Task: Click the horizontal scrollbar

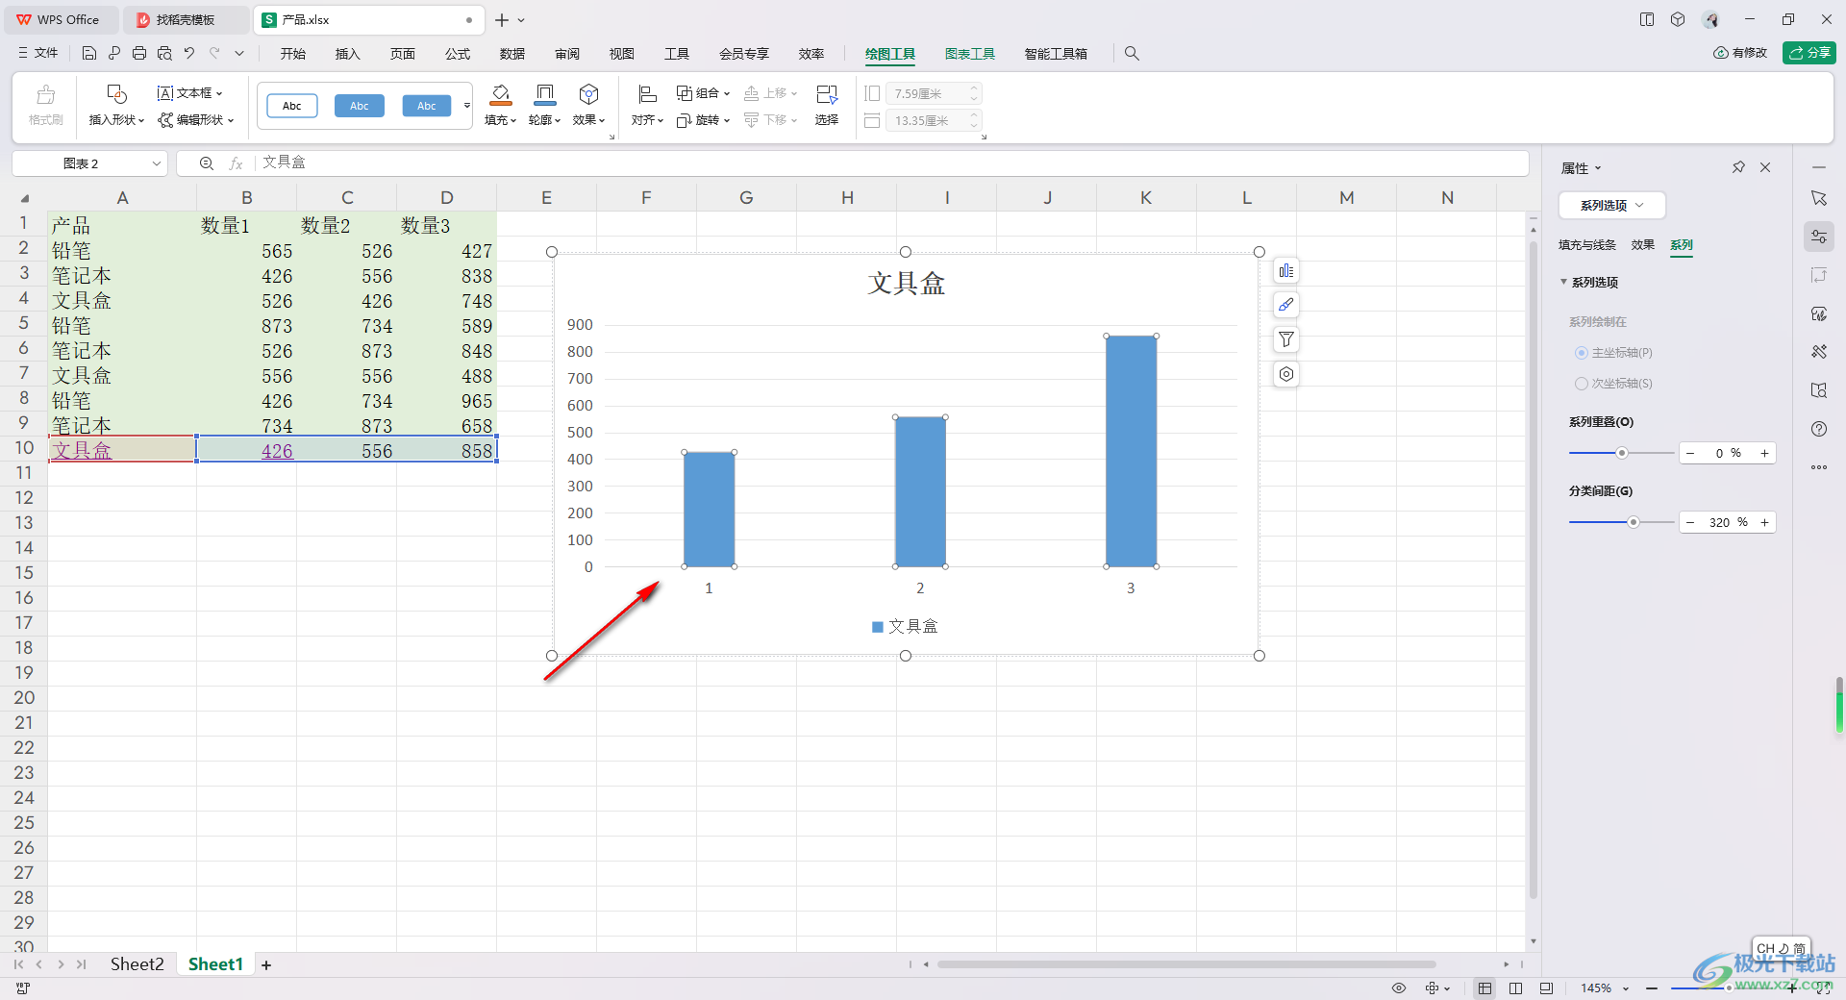Action: (1185, 964)
